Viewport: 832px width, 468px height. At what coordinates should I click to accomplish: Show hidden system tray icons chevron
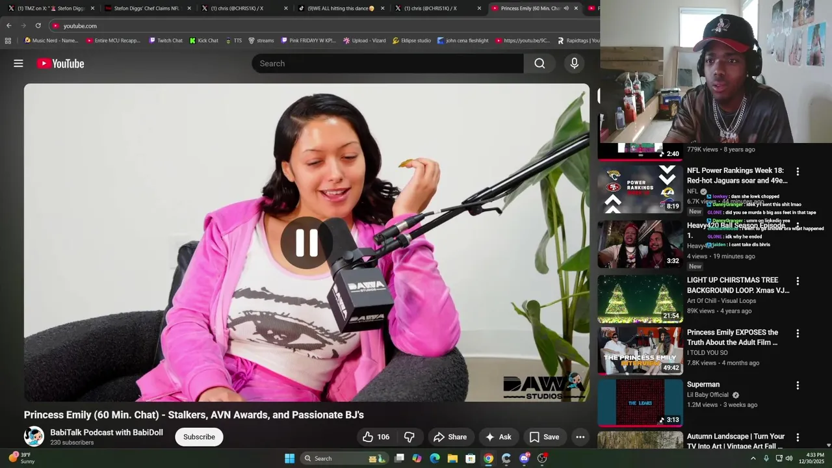click(753, 458)
